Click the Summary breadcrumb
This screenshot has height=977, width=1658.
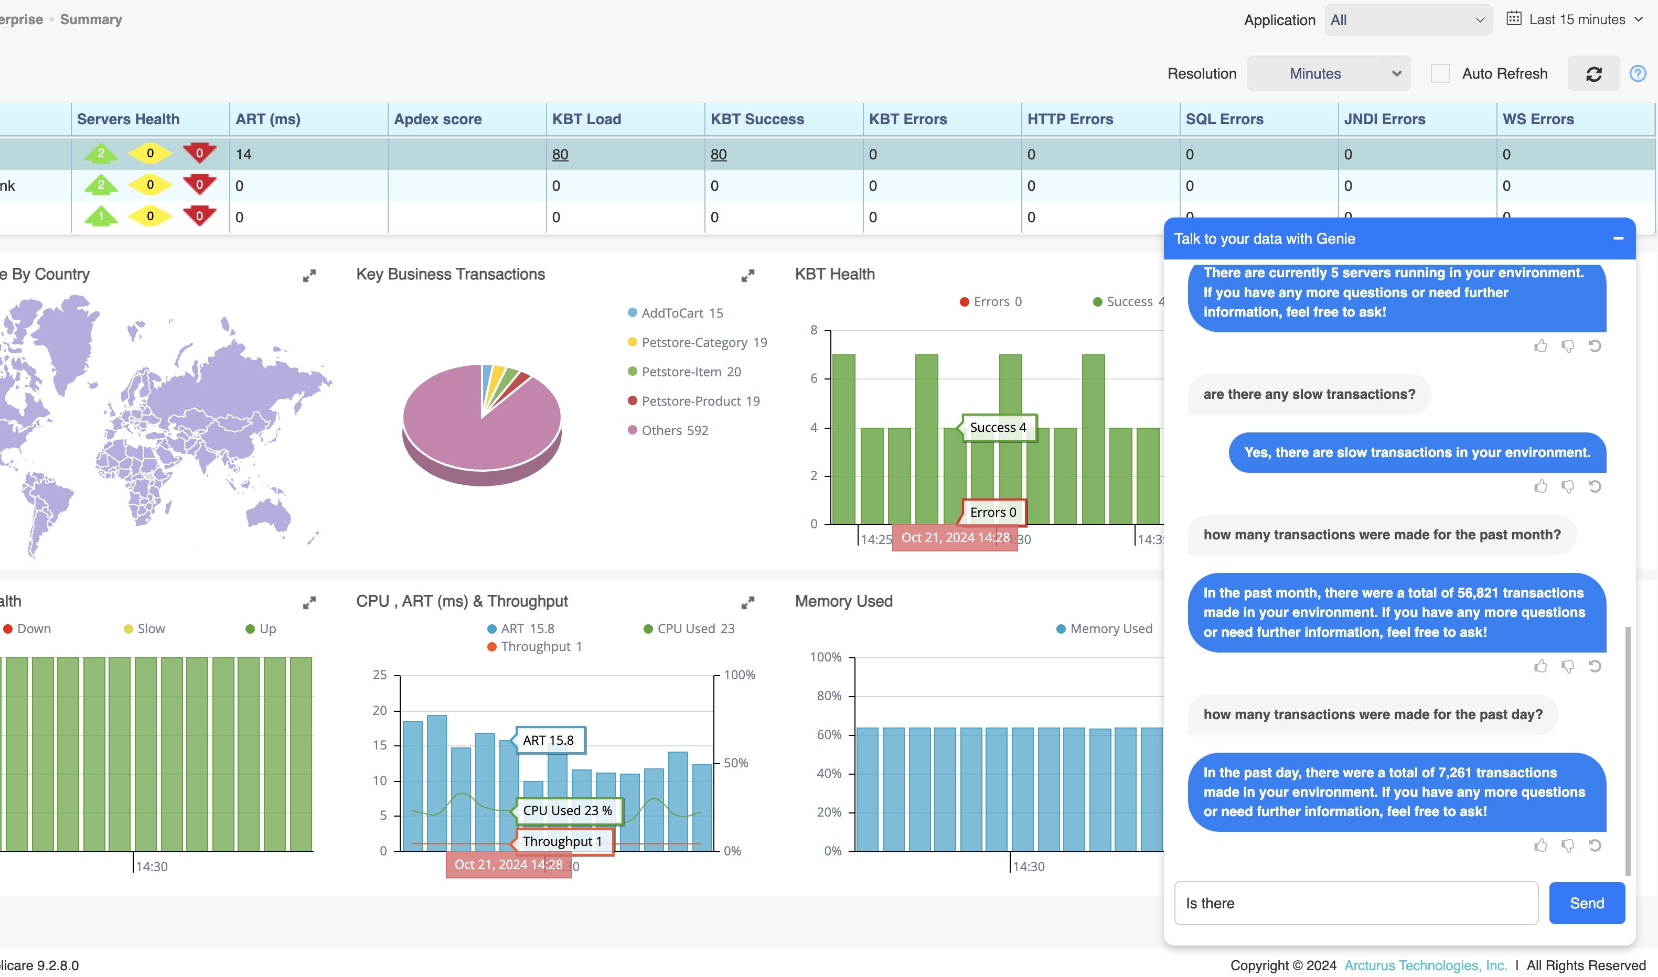point(91,20)
